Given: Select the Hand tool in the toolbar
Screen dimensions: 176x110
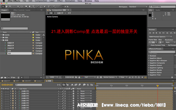Looking at the screenshot, I should click(x=7, y=6).
